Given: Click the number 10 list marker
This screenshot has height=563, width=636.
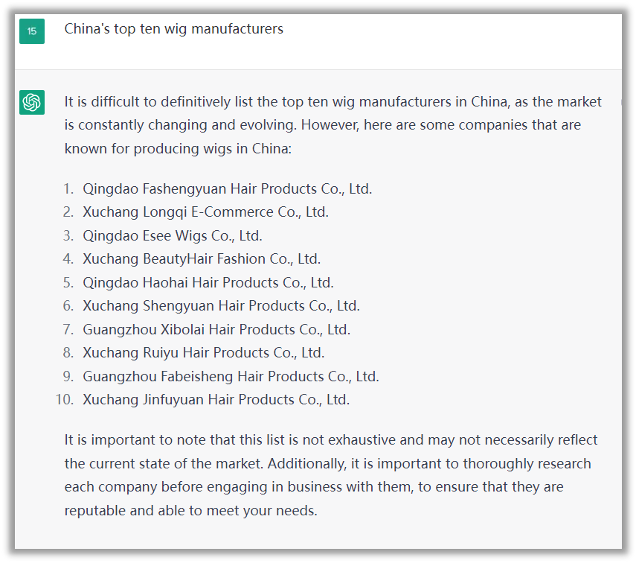Looking at the screenshot, I should pyautogui.click(x=65, y=399).
